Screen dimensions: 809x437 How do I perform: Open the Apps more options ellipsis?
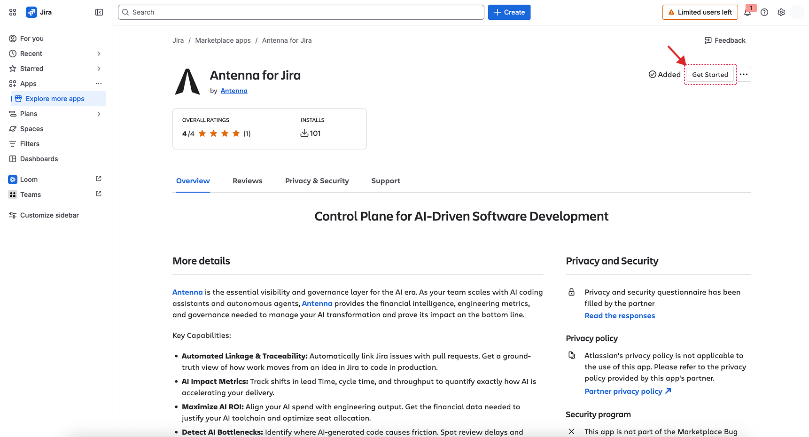tap(99, 84)
